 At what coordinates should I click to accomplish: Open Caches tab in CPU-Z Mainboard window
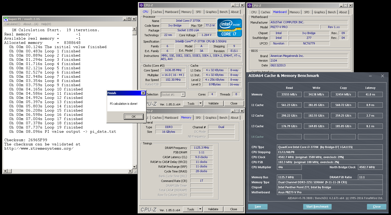266,12
